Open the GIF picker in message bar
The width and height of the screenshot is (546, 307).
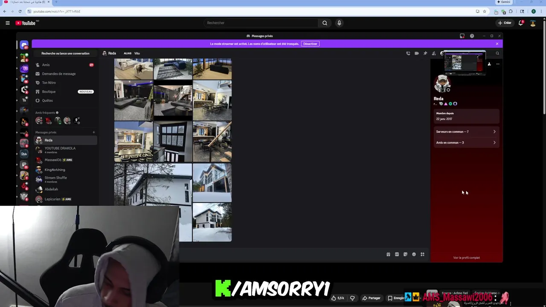coord(397,255)
